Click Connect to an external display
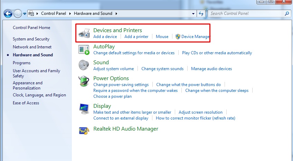This screenshot has width=293, height=161. pos(121,118)
